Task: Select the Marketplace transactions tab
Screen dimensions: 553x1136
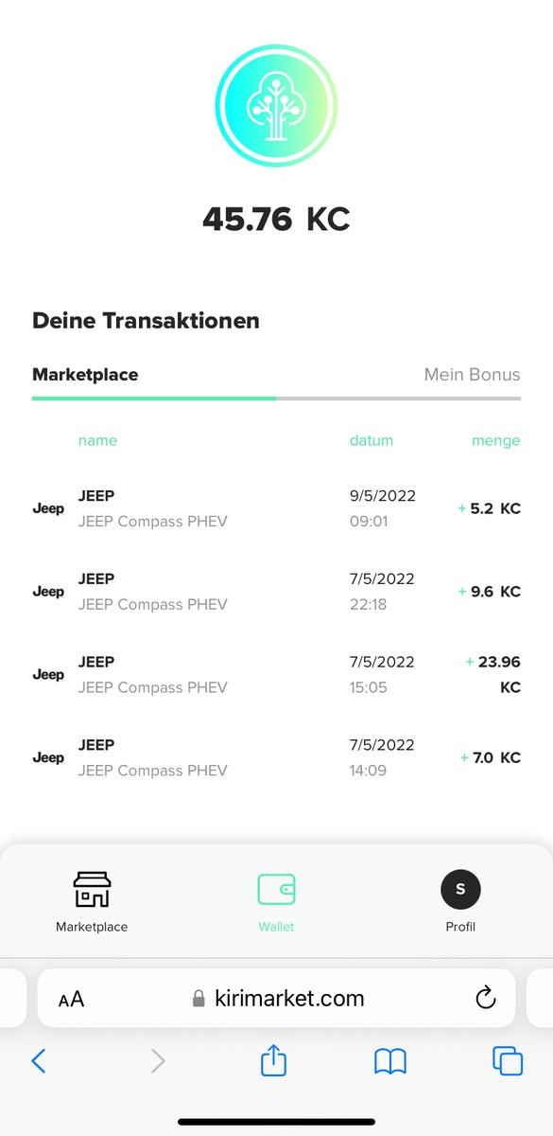Action: tap(85, 375)
